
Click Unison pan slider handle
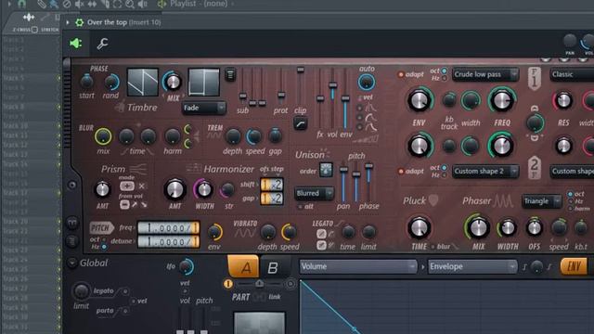coord(343,169)
